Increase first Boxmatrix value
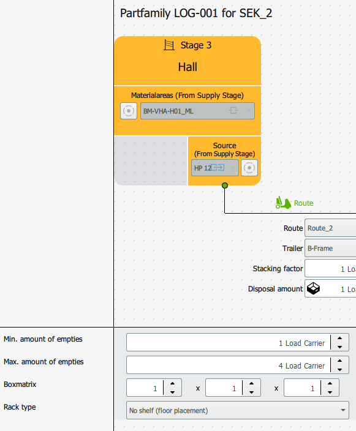This screenshot has height=431, width=356. tap(173, 383)
